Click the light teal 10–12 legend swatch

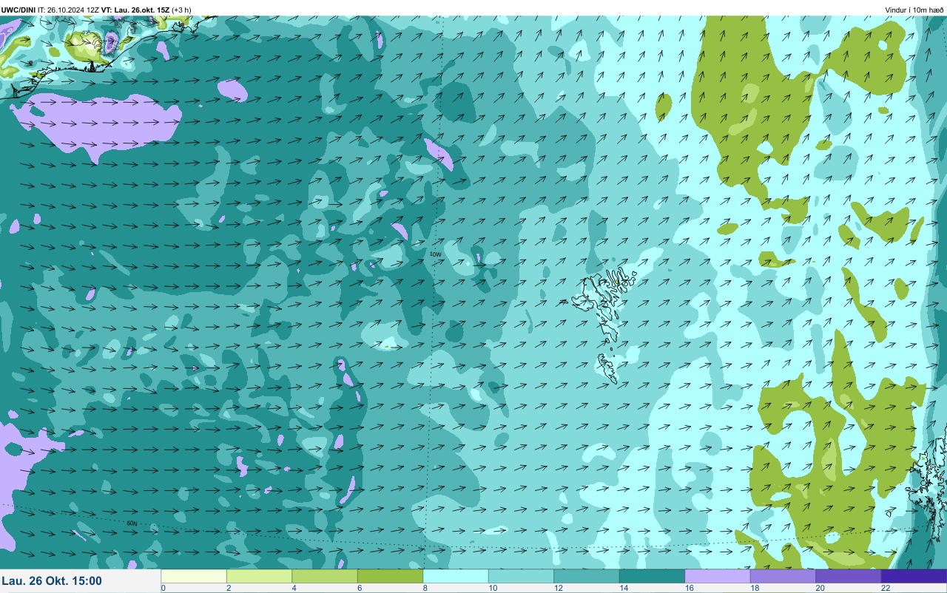pyautogui.click(x=521, y=576)
